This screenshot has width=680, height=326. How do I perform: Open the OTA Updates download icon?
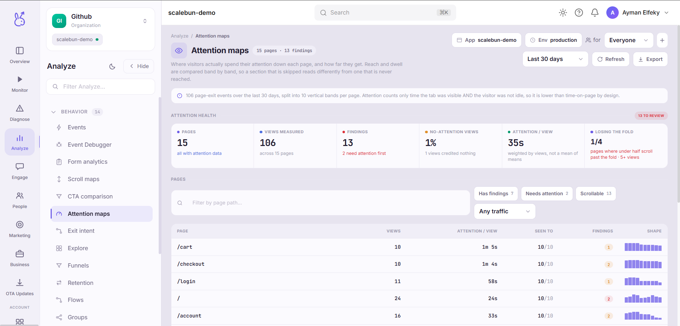pyautogui.click(x=20, y=283)
